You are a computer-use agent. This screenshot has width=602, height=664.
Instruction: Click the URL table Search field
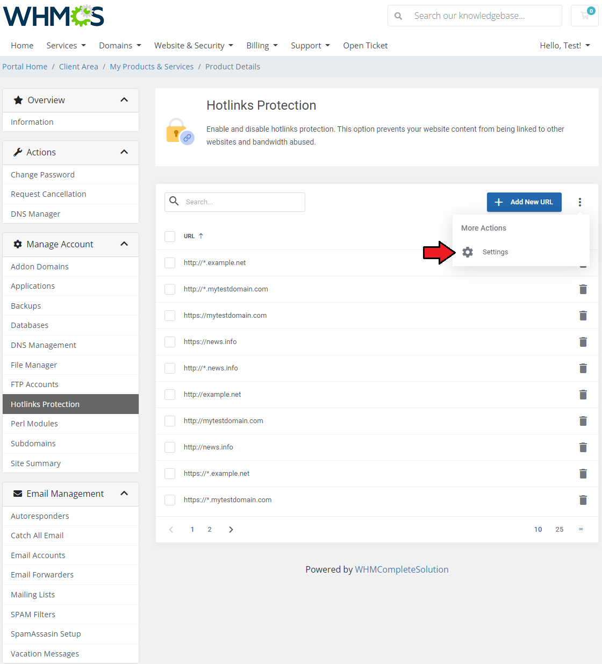click(235, 202)
